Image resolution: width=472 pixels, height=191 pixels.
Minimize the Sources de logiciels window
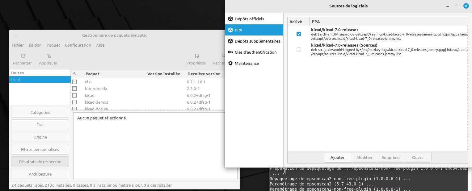448,6
